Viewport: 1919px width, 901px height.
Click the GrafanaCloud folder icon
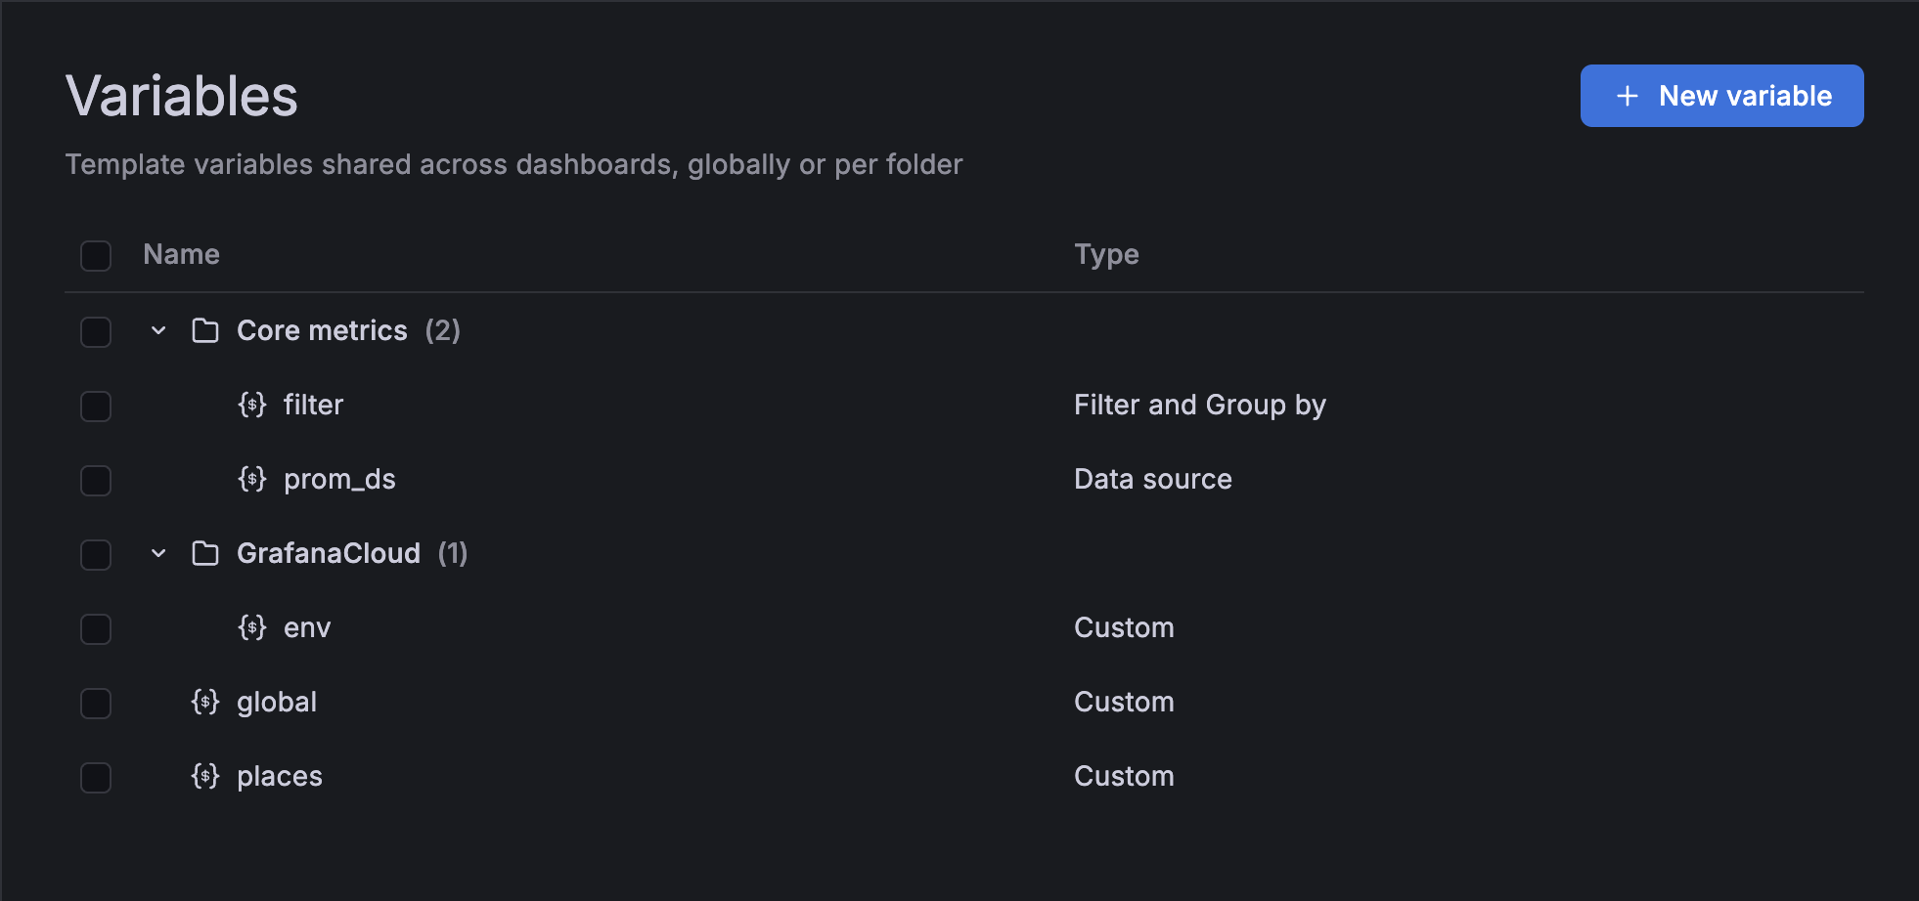coord(205,553)
